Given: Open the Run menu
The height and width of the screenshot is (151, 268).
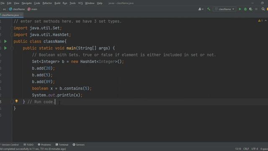Looking at the screenshot, I should point(65,3).
